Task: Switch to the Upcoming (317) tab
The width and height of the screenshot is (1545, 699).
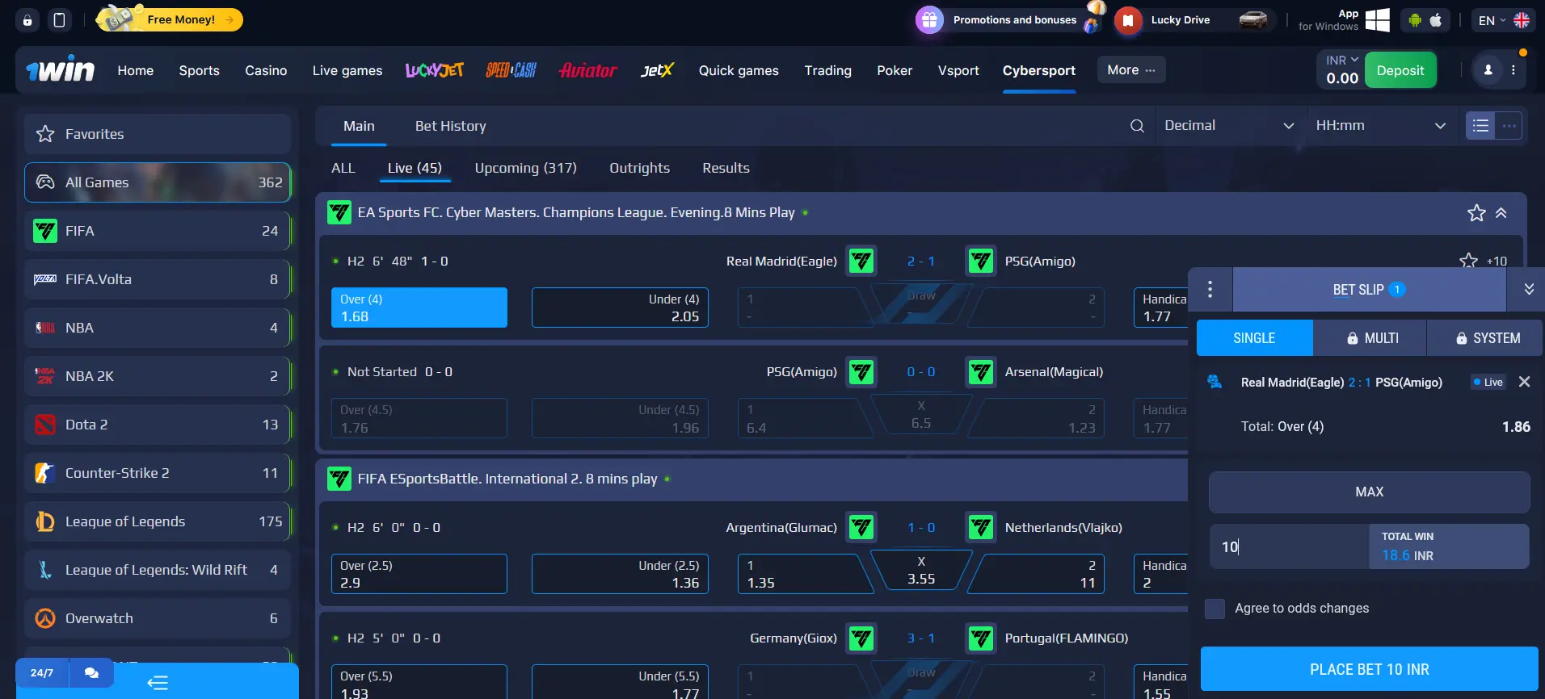Action: (526, 168)
